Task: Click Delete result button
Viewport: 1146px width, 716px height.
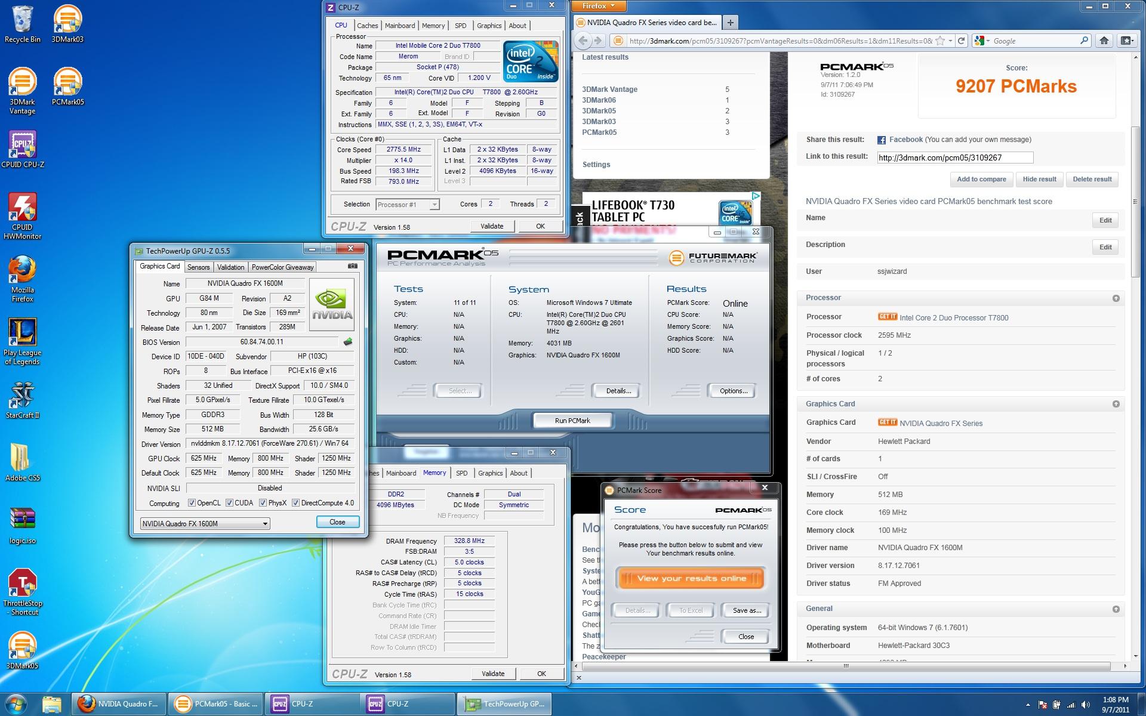Action: pyautogui.click(x=1092, y=179)
